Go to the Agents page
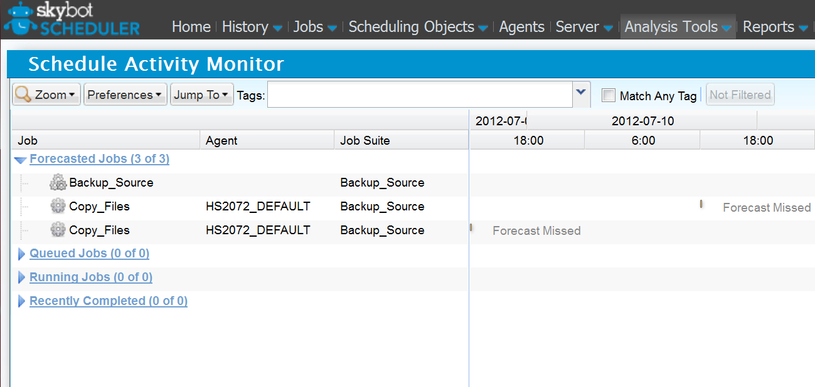Image resolution: width=815 pixels, height=387 pixels. [x=521, y=27]
